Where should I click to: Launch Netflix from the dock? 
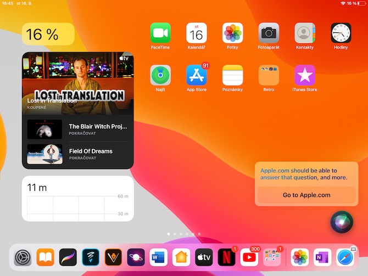click(226, 257)
